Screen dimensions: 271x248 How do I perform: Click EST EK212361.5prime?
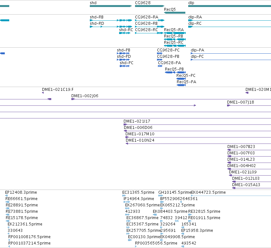[x=9, y=227]
